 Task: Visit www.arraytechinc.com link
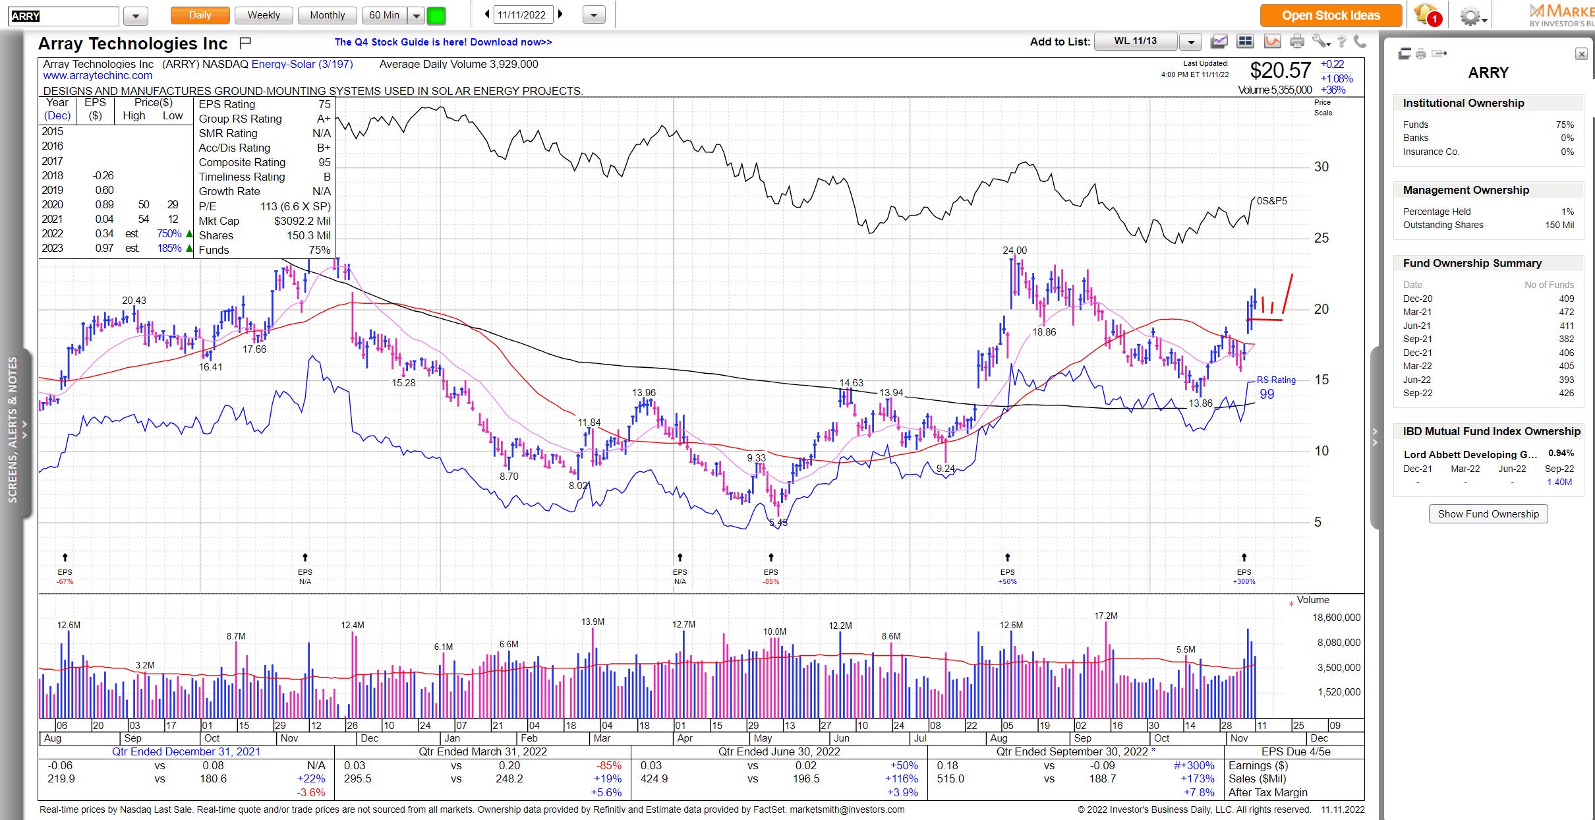pos(98,76)
